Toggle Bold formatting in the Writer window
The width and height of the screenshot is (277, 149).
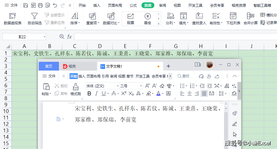click(89, 94)
